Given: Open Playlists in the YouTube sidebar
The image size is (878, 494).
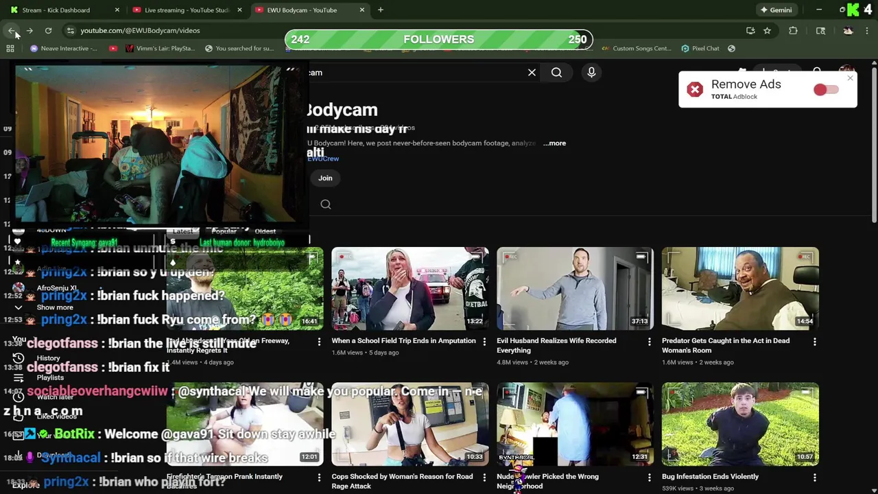Looking at the screenshot, I should point(50,377).
